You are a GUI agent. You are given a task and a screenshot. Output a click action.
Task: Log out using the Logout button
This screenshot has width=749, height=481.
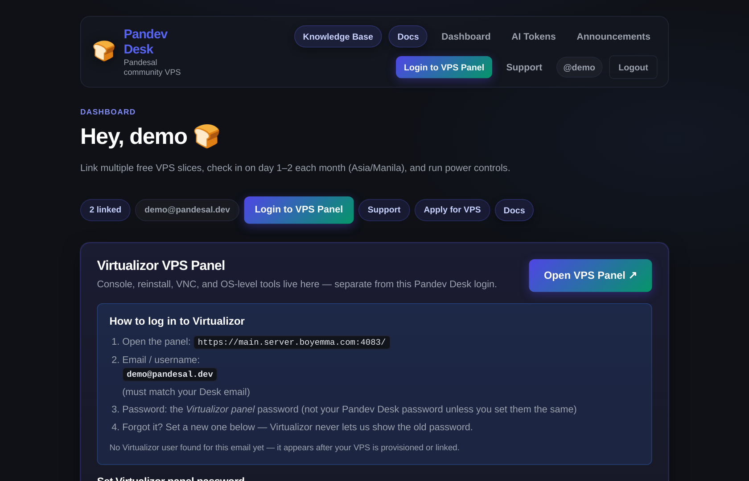[633, 67]
